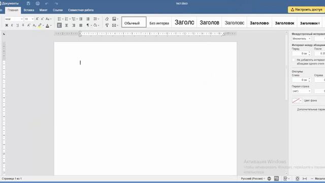
Task: Open the font color picker arrow
Action: tap(51, 26)
